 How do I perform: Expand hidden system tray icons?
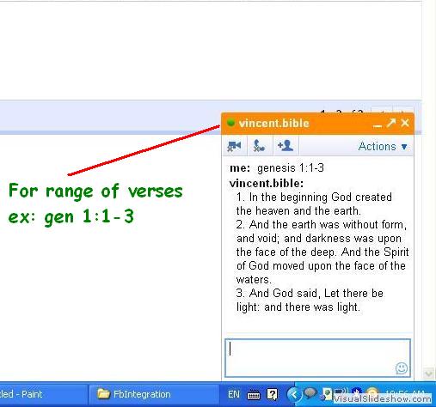[293, 395]
